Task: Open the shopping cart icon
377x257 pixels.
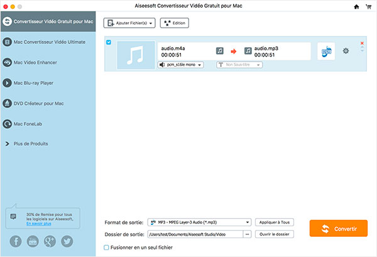Action: tap(369, 6)
